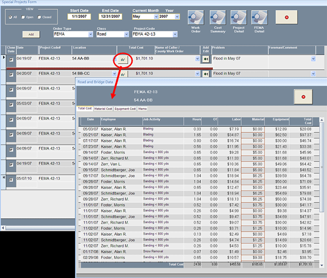Click the Job Activity column header

(163, 121)
